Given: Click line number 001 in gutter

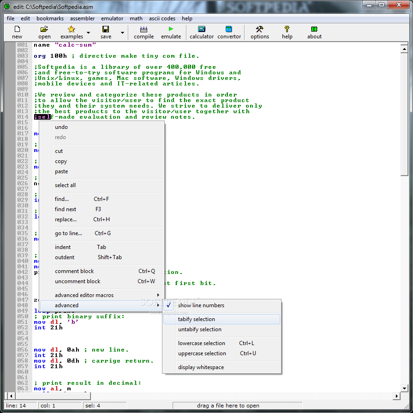Looking at the screenshot, I should point(23,45).
